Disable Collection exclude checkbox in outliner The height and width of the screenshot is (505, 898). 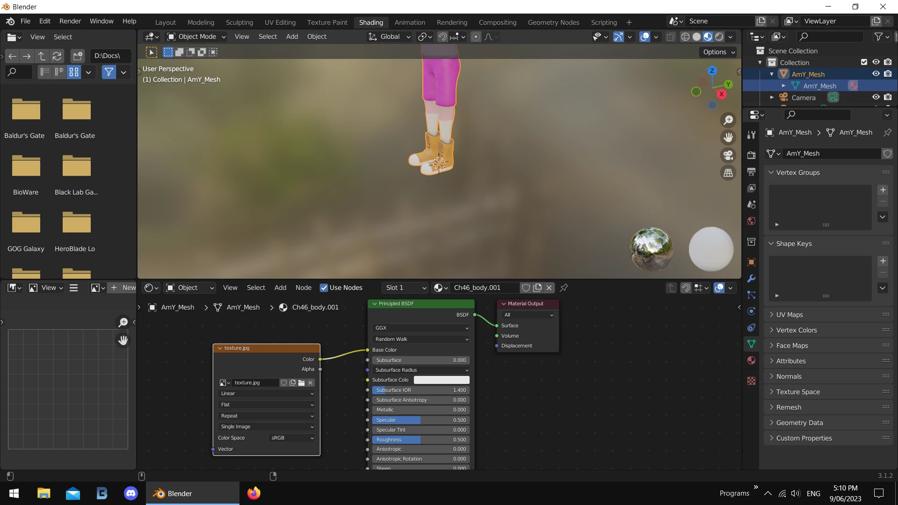tap(864, 62)
